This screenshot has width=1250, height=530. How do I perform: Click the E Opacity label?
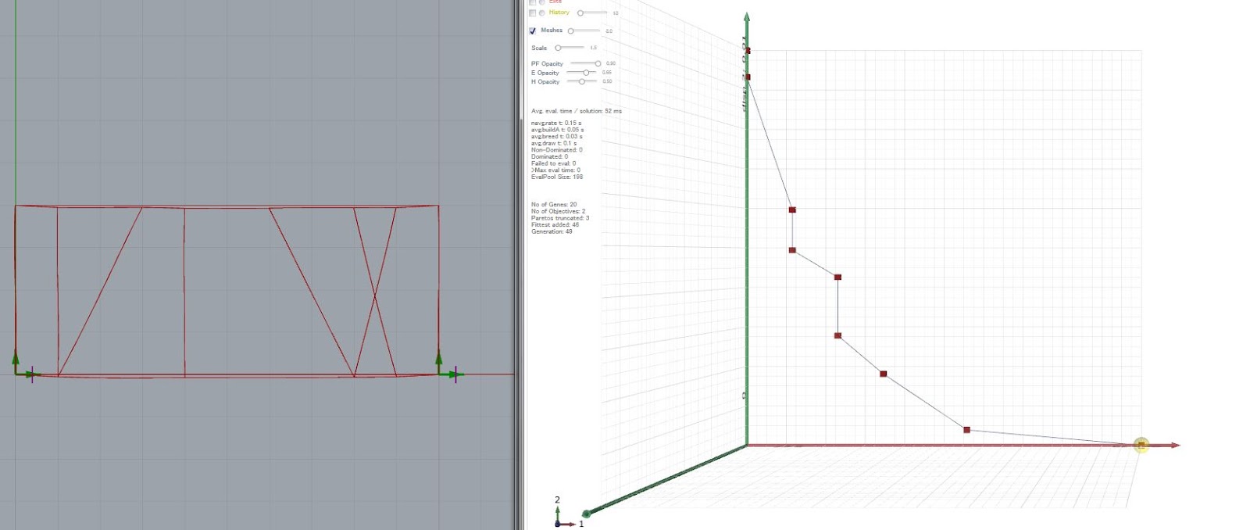[x=545, y=73]
